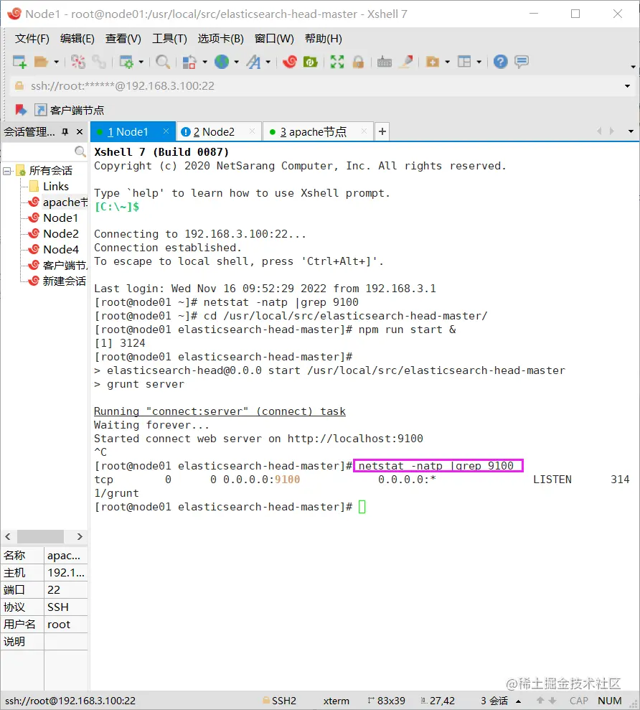Expand the globe encoding dropdown arrow
This screenshot has width=640, height=710.
pyautogui.click(x=236, y=62)
